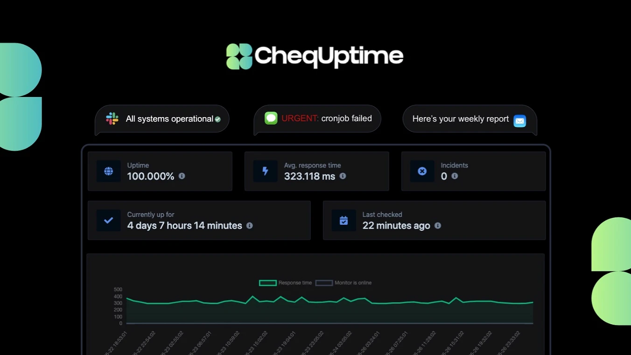
Task: Click the '22 minutes ago' text
Action: (396, 226)
